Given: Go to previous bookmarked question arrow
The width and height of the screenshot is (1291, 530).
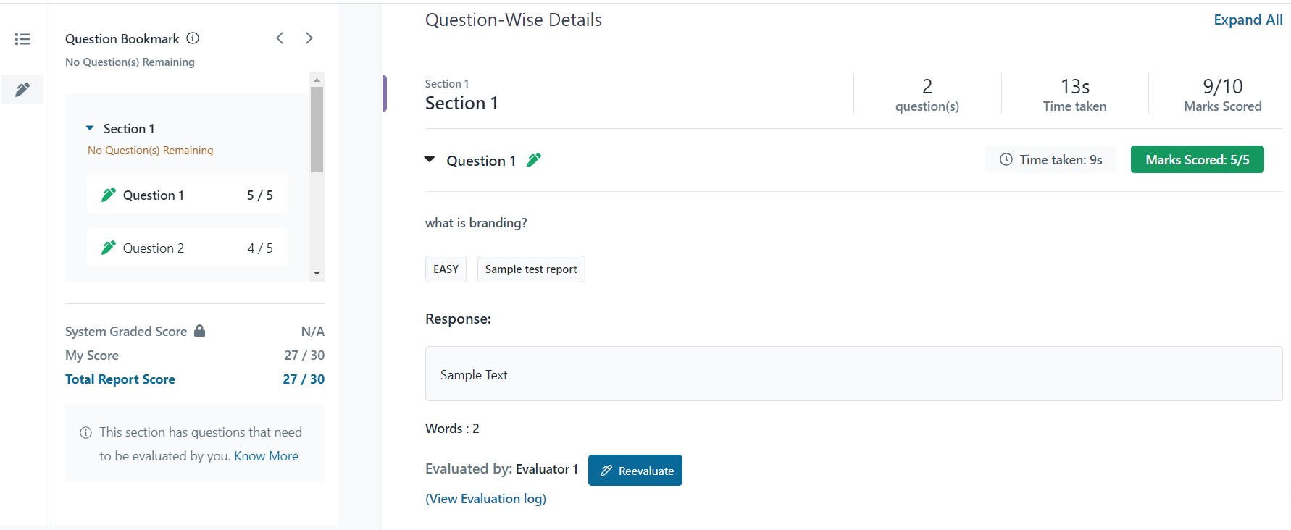Looking at the screenshot, I should pos(280,38).
